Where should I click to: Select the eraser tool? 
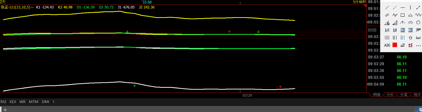coord(402,45)
